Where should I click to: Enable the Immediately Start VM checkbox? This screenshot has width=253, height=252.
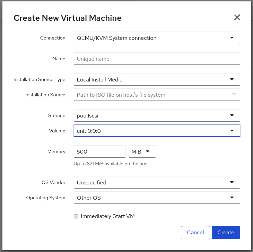[76, 216]
